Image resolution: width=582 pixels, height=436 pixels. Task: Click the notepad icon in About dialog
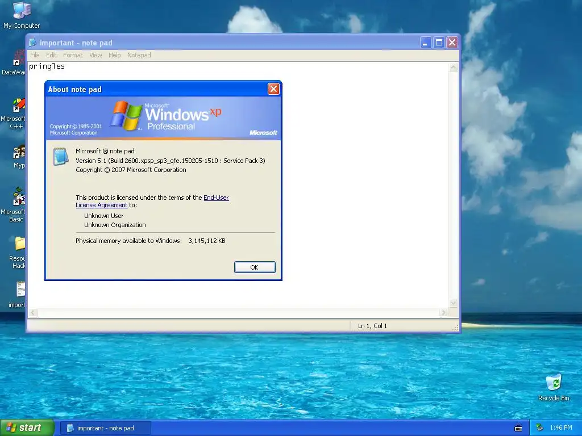pos(61,156)
